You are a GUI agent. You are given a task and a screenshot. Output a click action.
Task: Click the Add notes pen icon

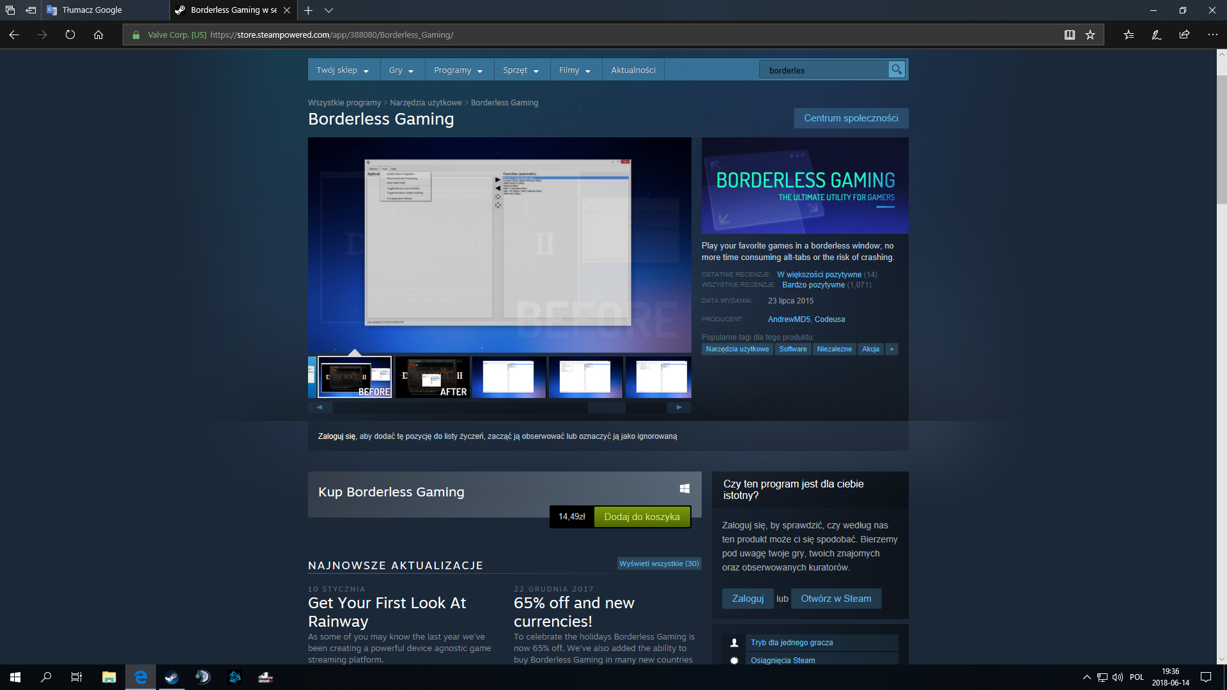coord(1156,35)
